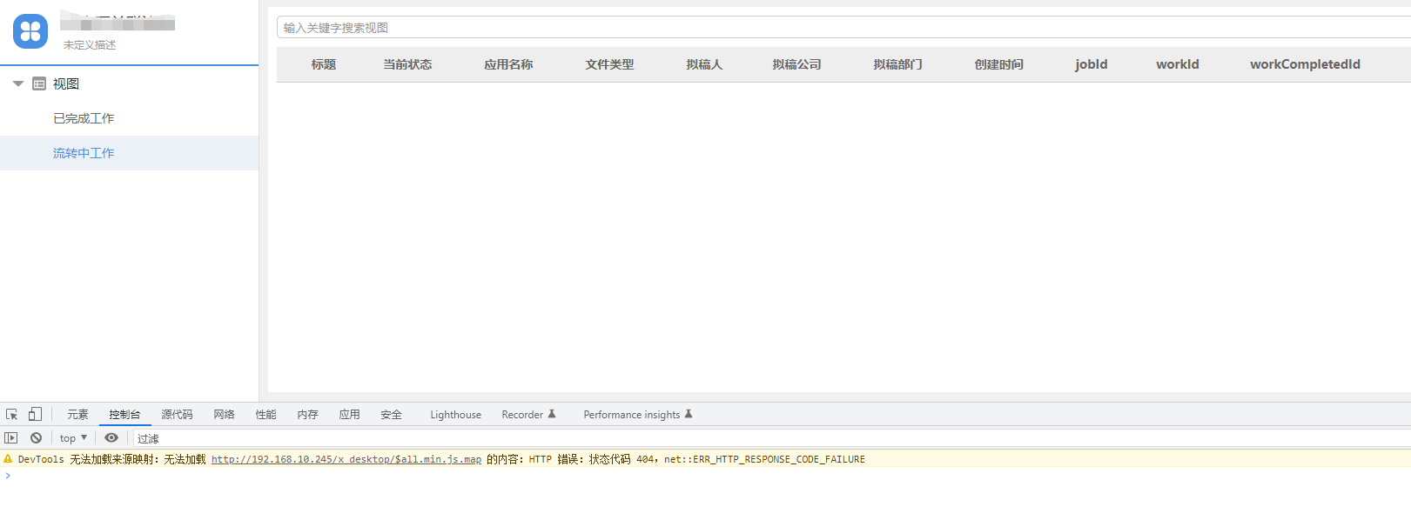The image size is (1411, 520).
Task: Switch to the 应用 DevTools tab
Action: [349, 415]
